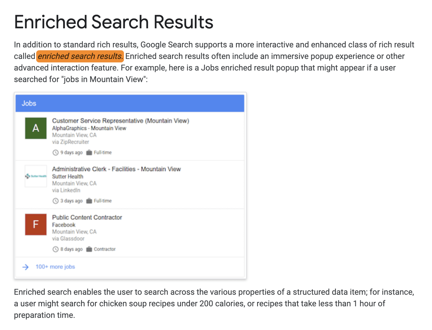432x330 pixels.
Task: Click the blue arrow icon next to 100+ more jobs
Action: coord(26,267)
